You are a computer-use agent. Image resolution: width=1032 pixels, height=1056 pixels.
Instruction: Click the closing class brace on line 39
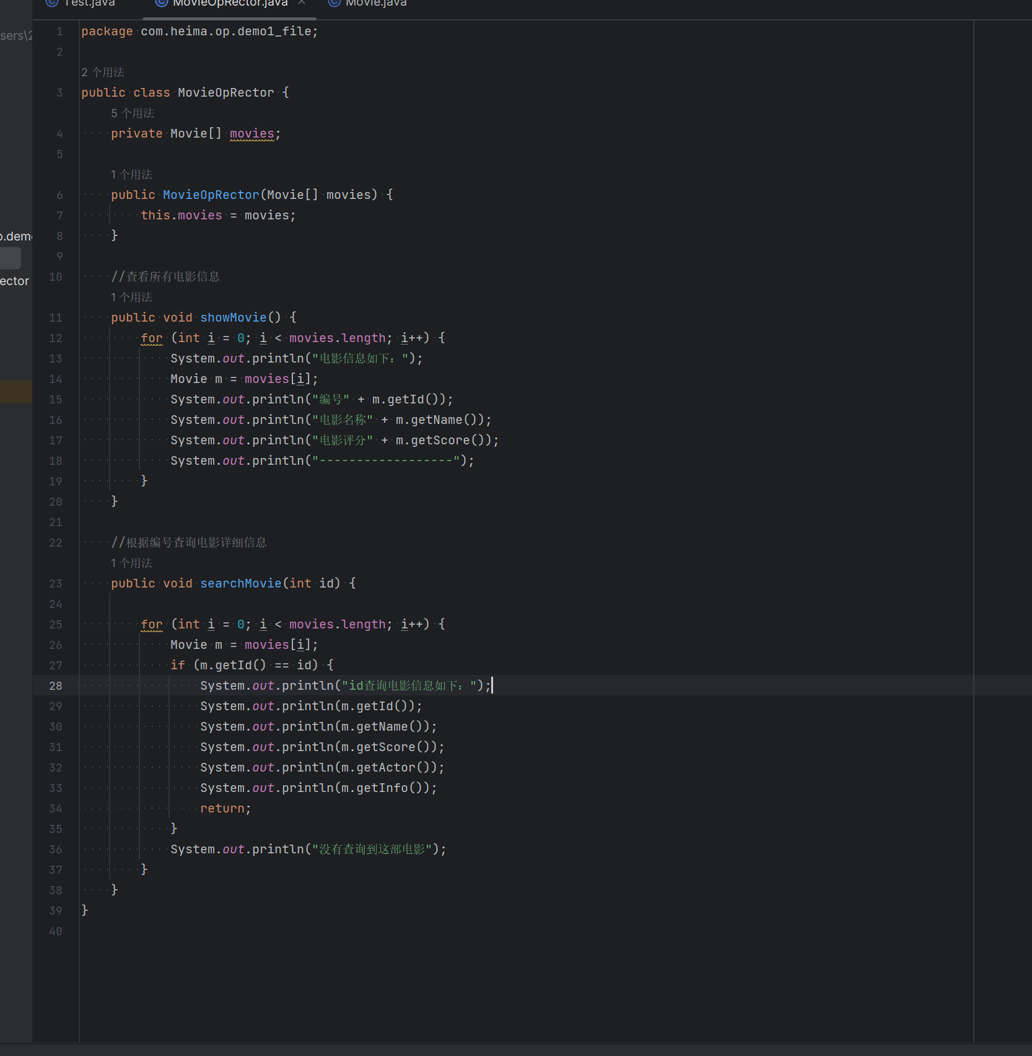pyautogui.click(x=85, y=910)
